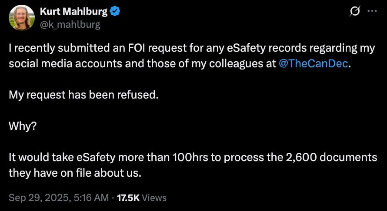Click the word Views in footer
387x211 pixels.
154,198
